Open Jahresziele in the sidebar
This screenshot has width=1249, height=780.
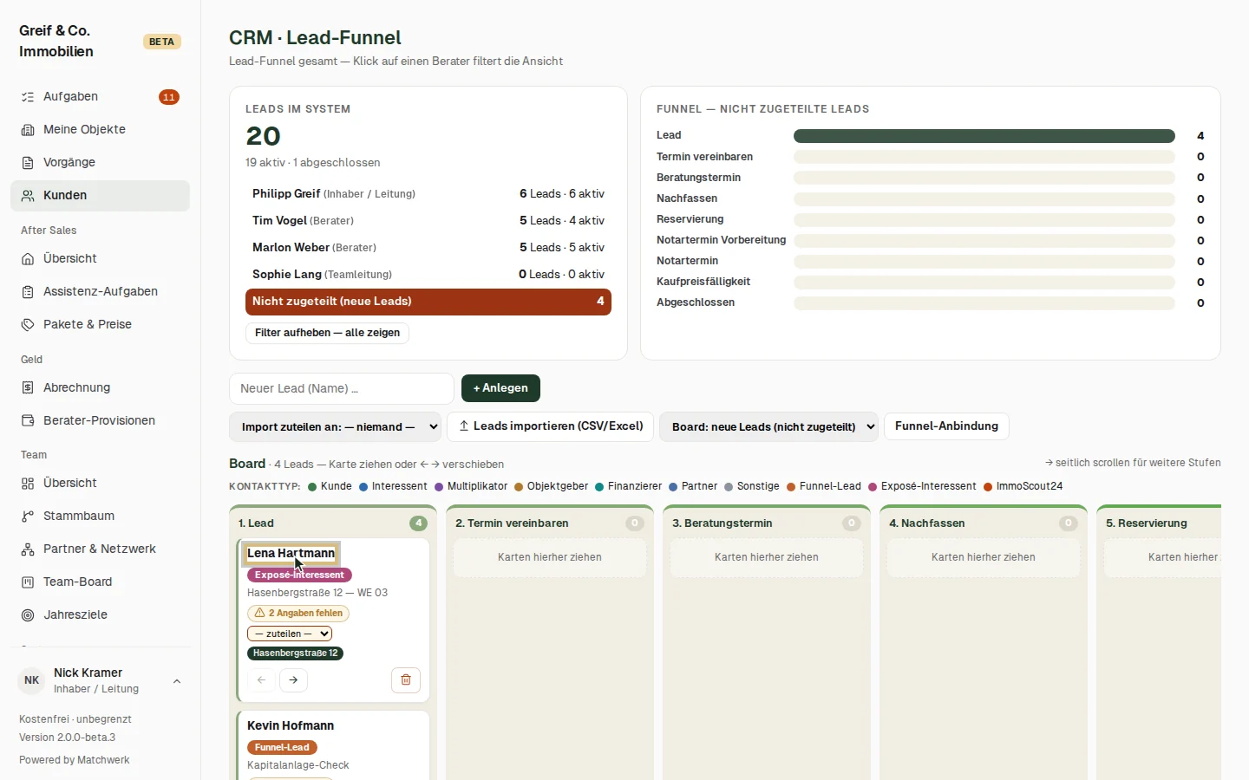click(100, 615)
